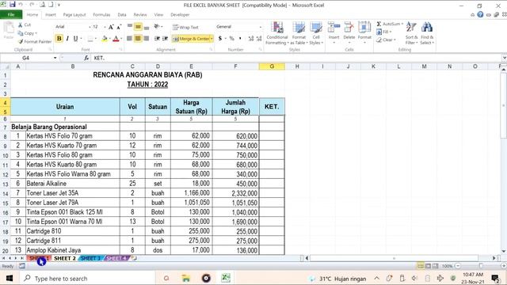This screenshot has width=507, height=285.
Task: Click Insert cells icon
Action: point(334,28)
